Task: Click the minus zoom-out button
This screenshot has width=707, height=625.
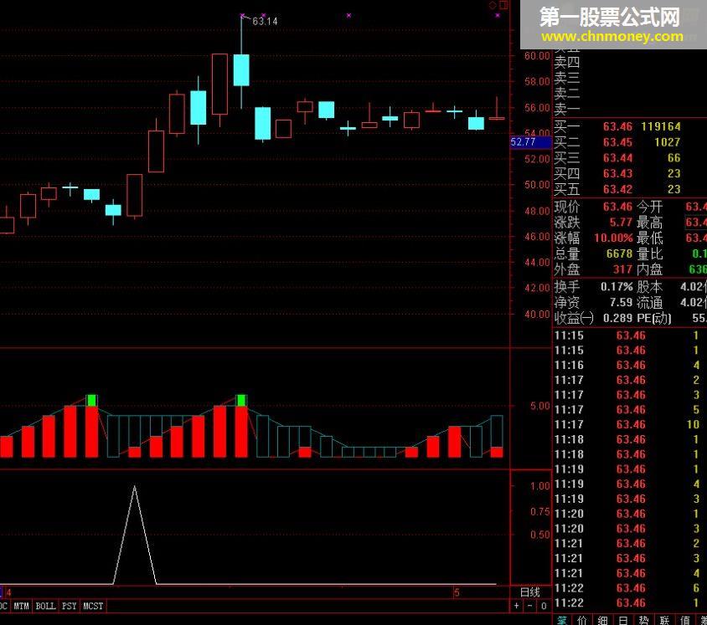Action: (x=529, y=606)
